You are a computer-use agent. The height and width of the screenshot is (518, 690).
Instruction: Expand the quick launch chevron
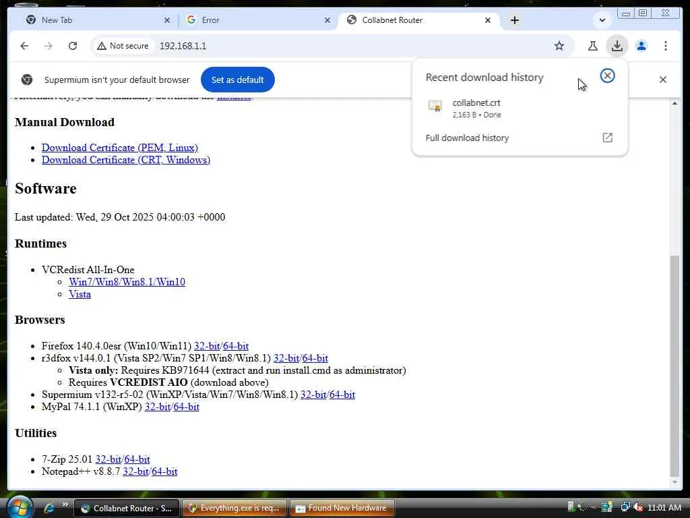tap(65, 505)
